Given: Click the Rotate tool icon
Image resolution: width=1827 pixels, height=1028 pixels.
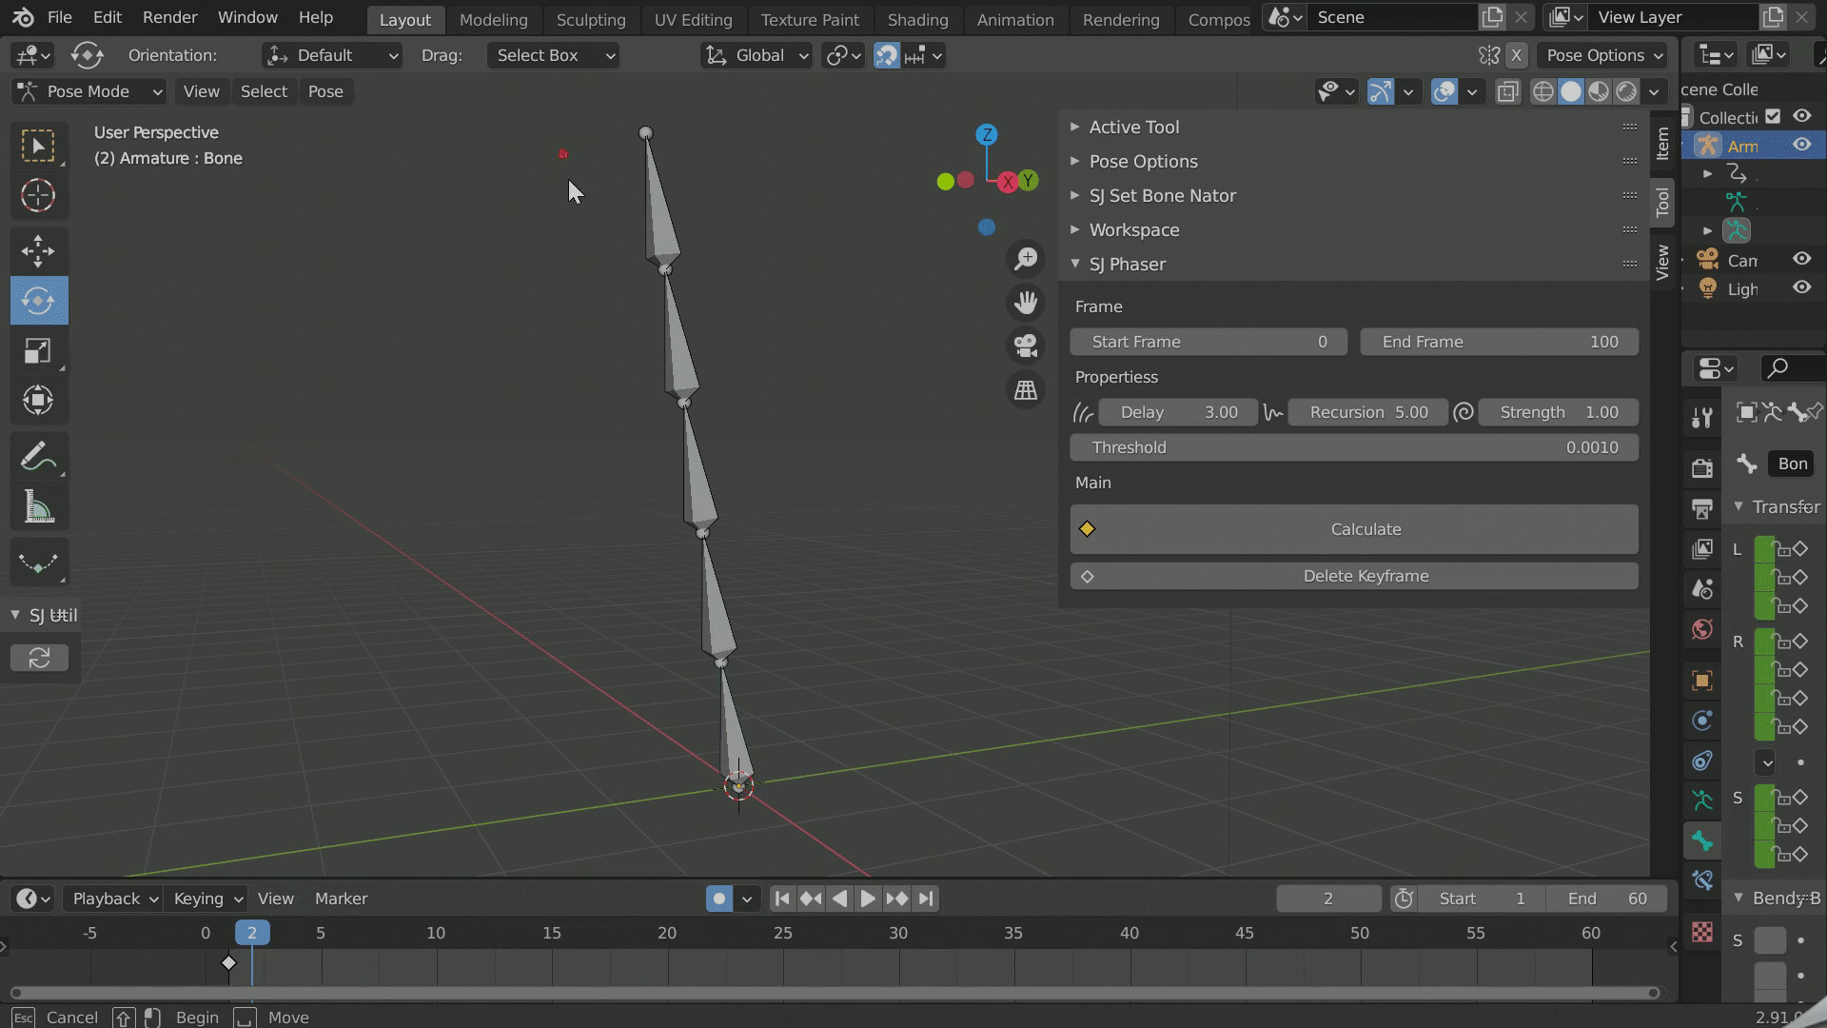Looking at the screenshot, I should point(36,300).
